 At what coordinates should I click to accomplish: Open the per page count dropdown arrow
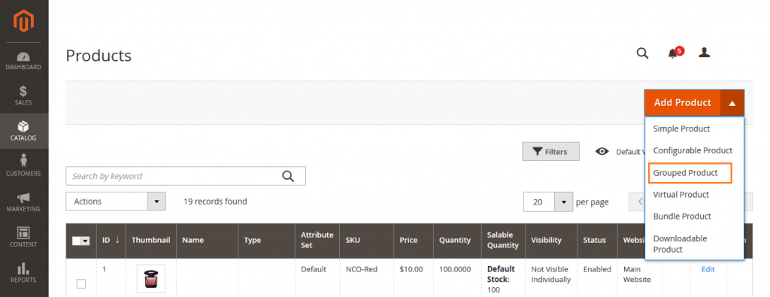[564, 202]
